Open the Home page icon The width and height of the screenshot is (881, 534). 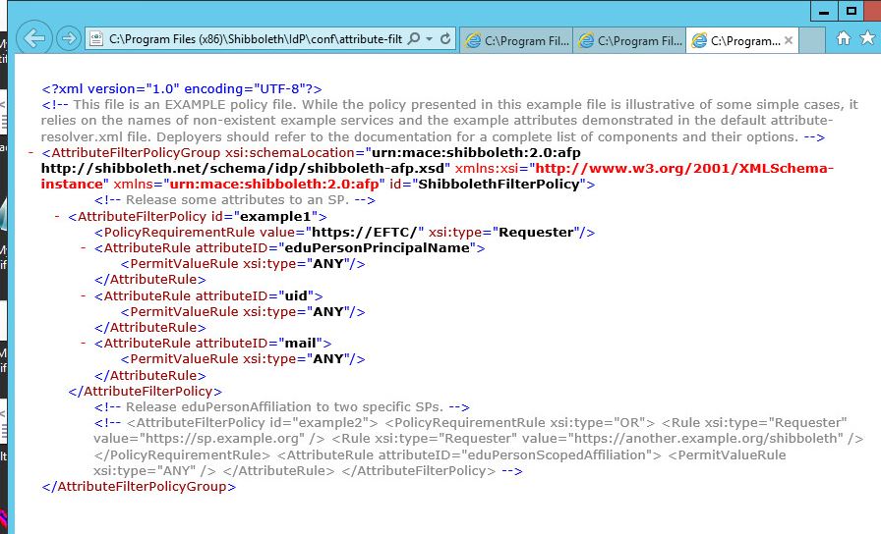pyautogui.click(x=844, y=38)
